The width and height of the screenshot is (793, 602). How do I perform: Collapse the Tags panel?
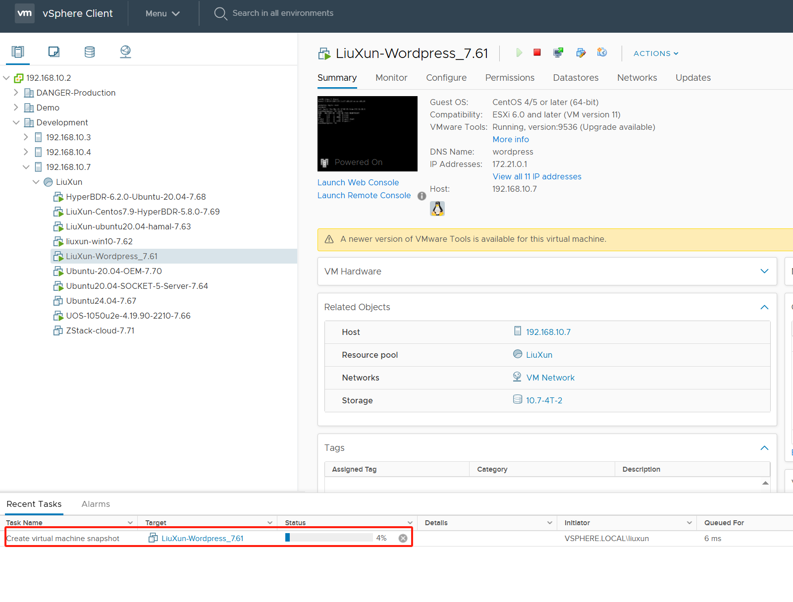[x=764, y=448]
